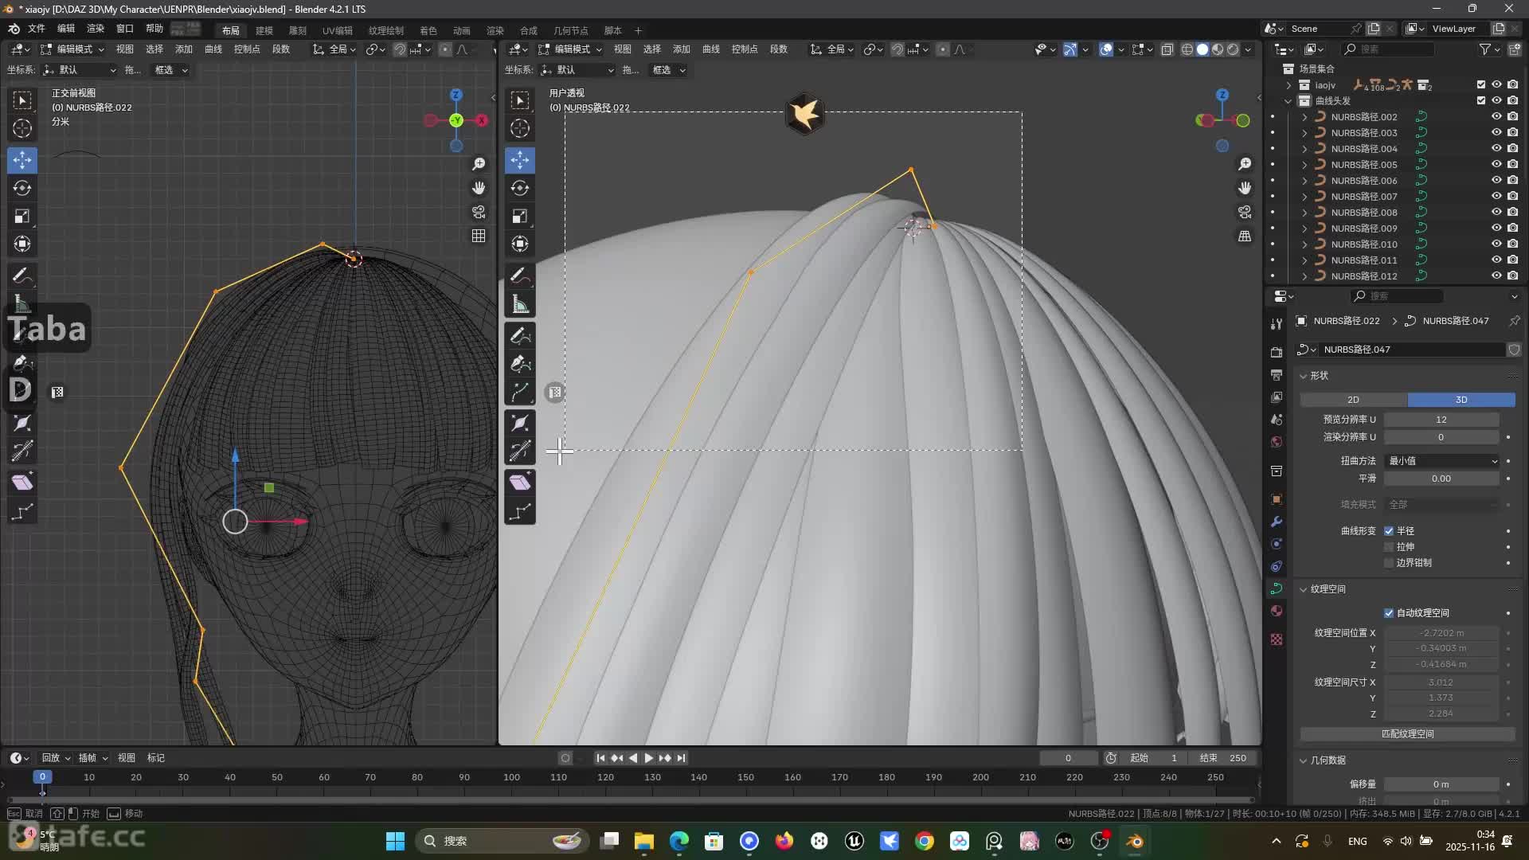Select the Scale tool in right viewport

pos(520,217)
